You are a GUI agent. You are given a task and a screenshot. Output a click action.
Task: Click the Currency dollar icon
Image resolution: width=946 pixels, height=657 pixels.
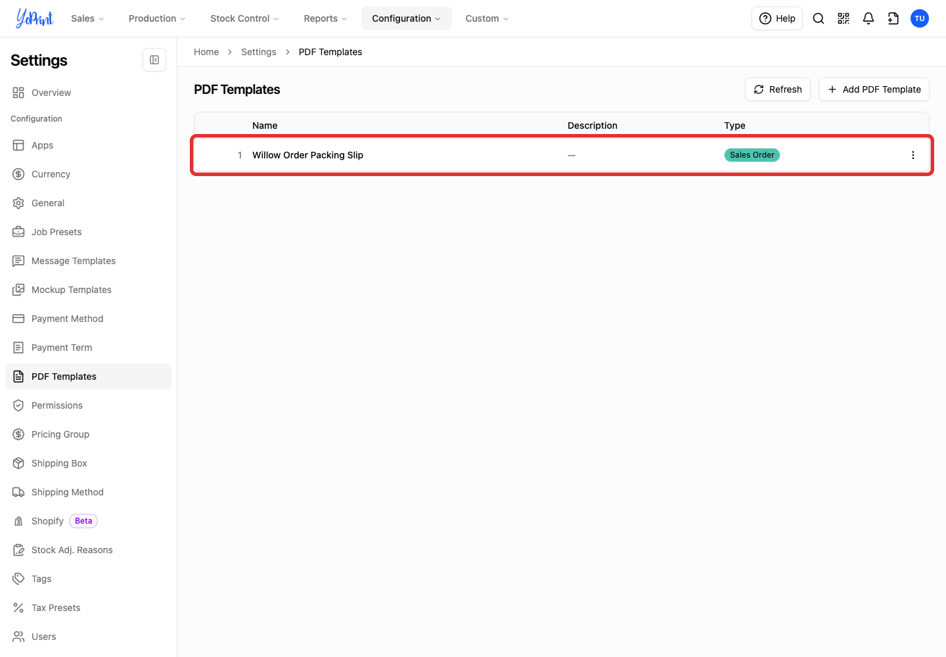pyautogui.click(x=18, y=174)
